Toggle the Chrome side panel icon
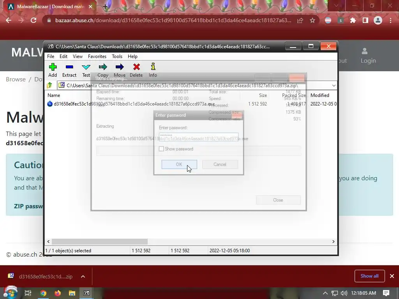The height and width of the screenshot is (299, 399). [x=365, y=20]
